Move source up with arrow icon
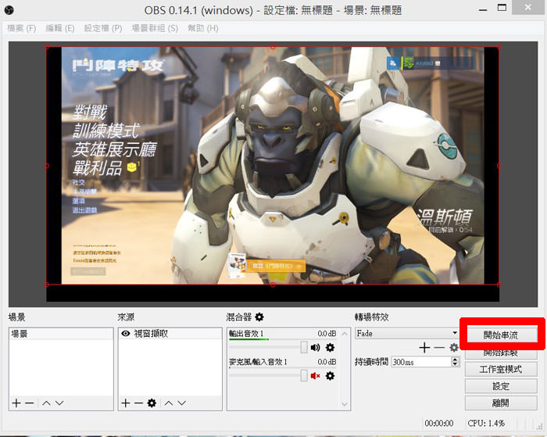 point(169,403)
